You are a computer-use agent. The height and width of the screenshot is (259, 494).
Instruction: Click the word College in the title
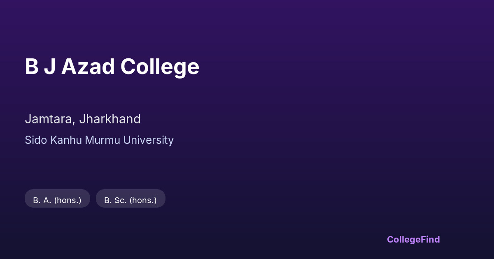[160, 67]
